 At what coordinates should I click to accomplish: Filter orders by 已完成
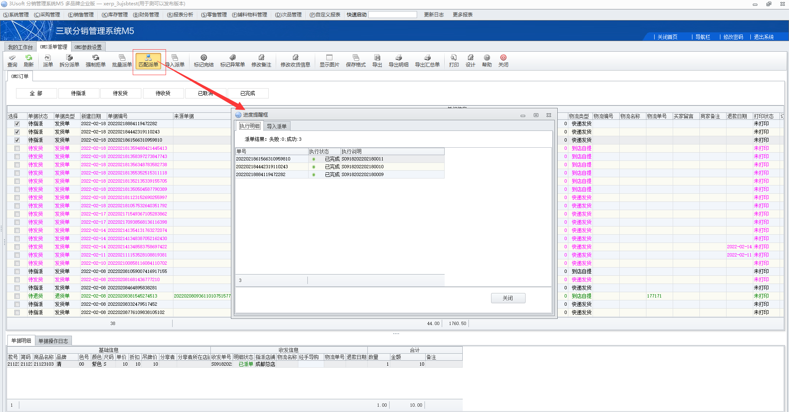point(248,94)
